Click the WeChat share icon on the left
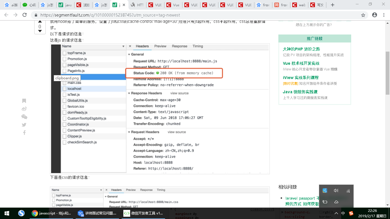Image resolution: width=390 pixels, height=219 pixels. click(x=24, y=117)
